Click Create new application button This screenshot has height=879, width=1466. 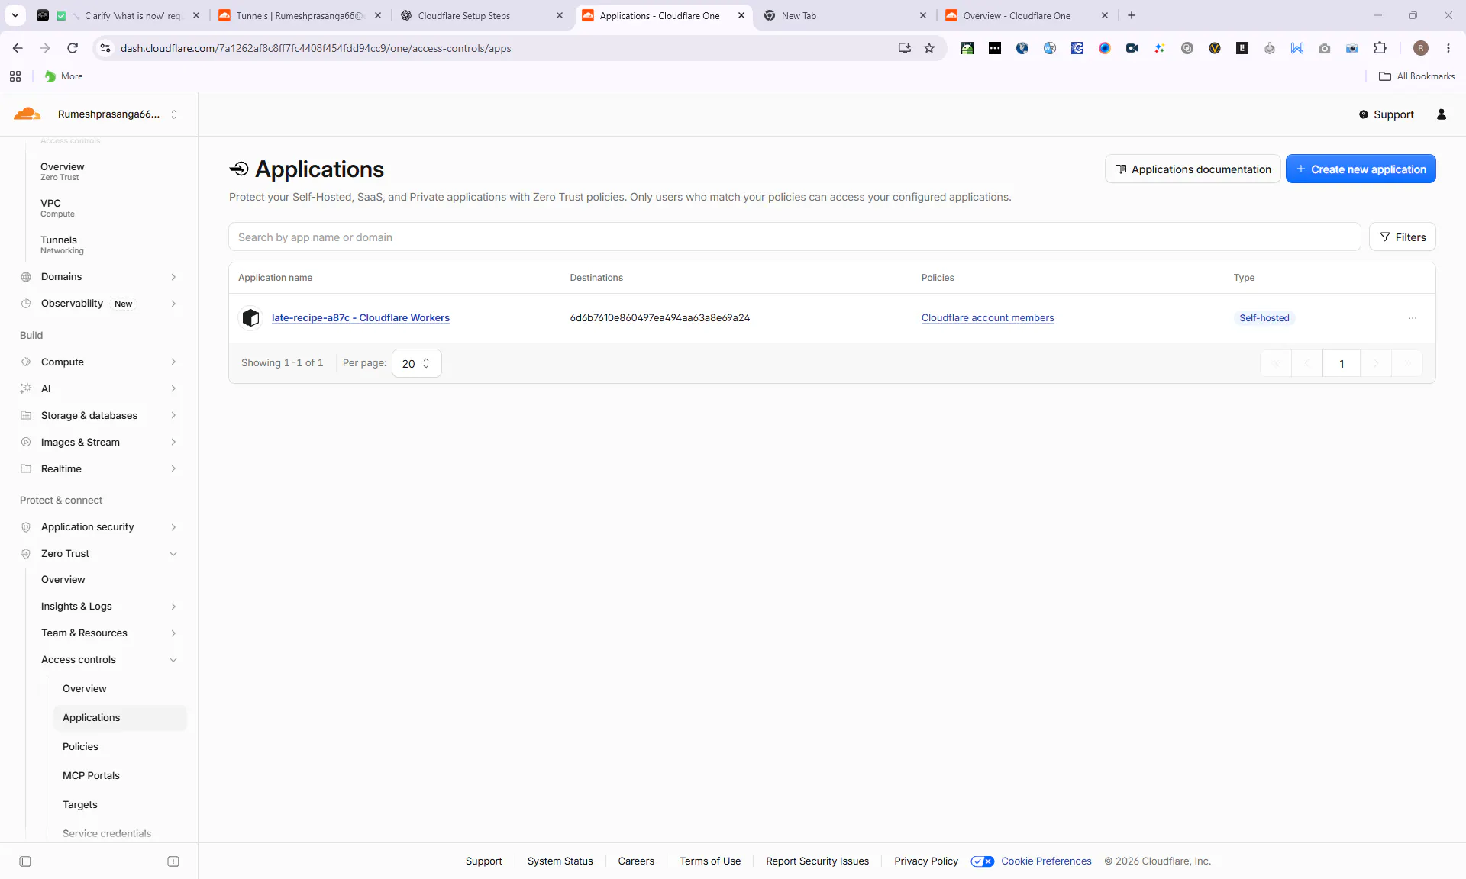pyautogui.click(x=1361, y=169)
